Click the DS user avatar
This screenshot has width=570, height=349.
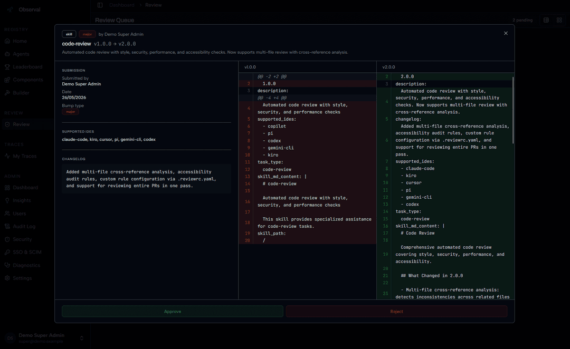pos(10,338)
